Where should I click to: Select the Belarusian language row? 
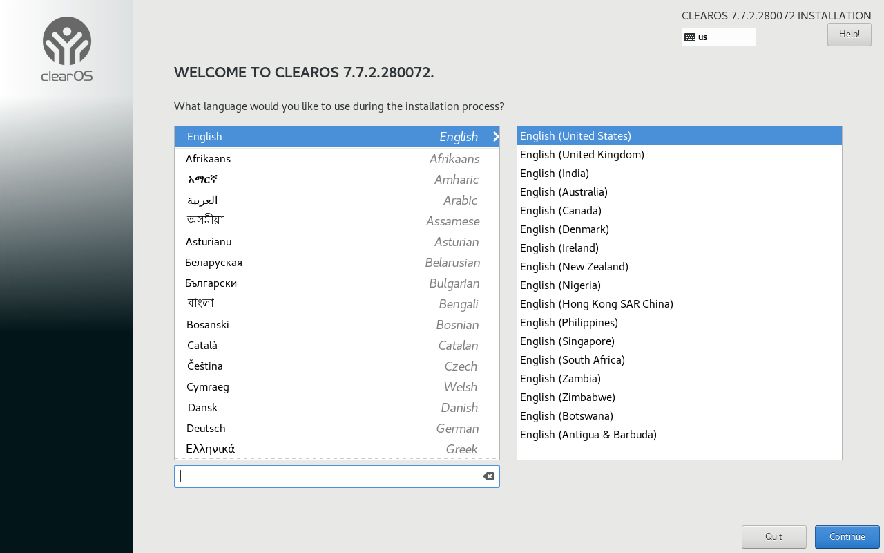click(x=337, y=263)
